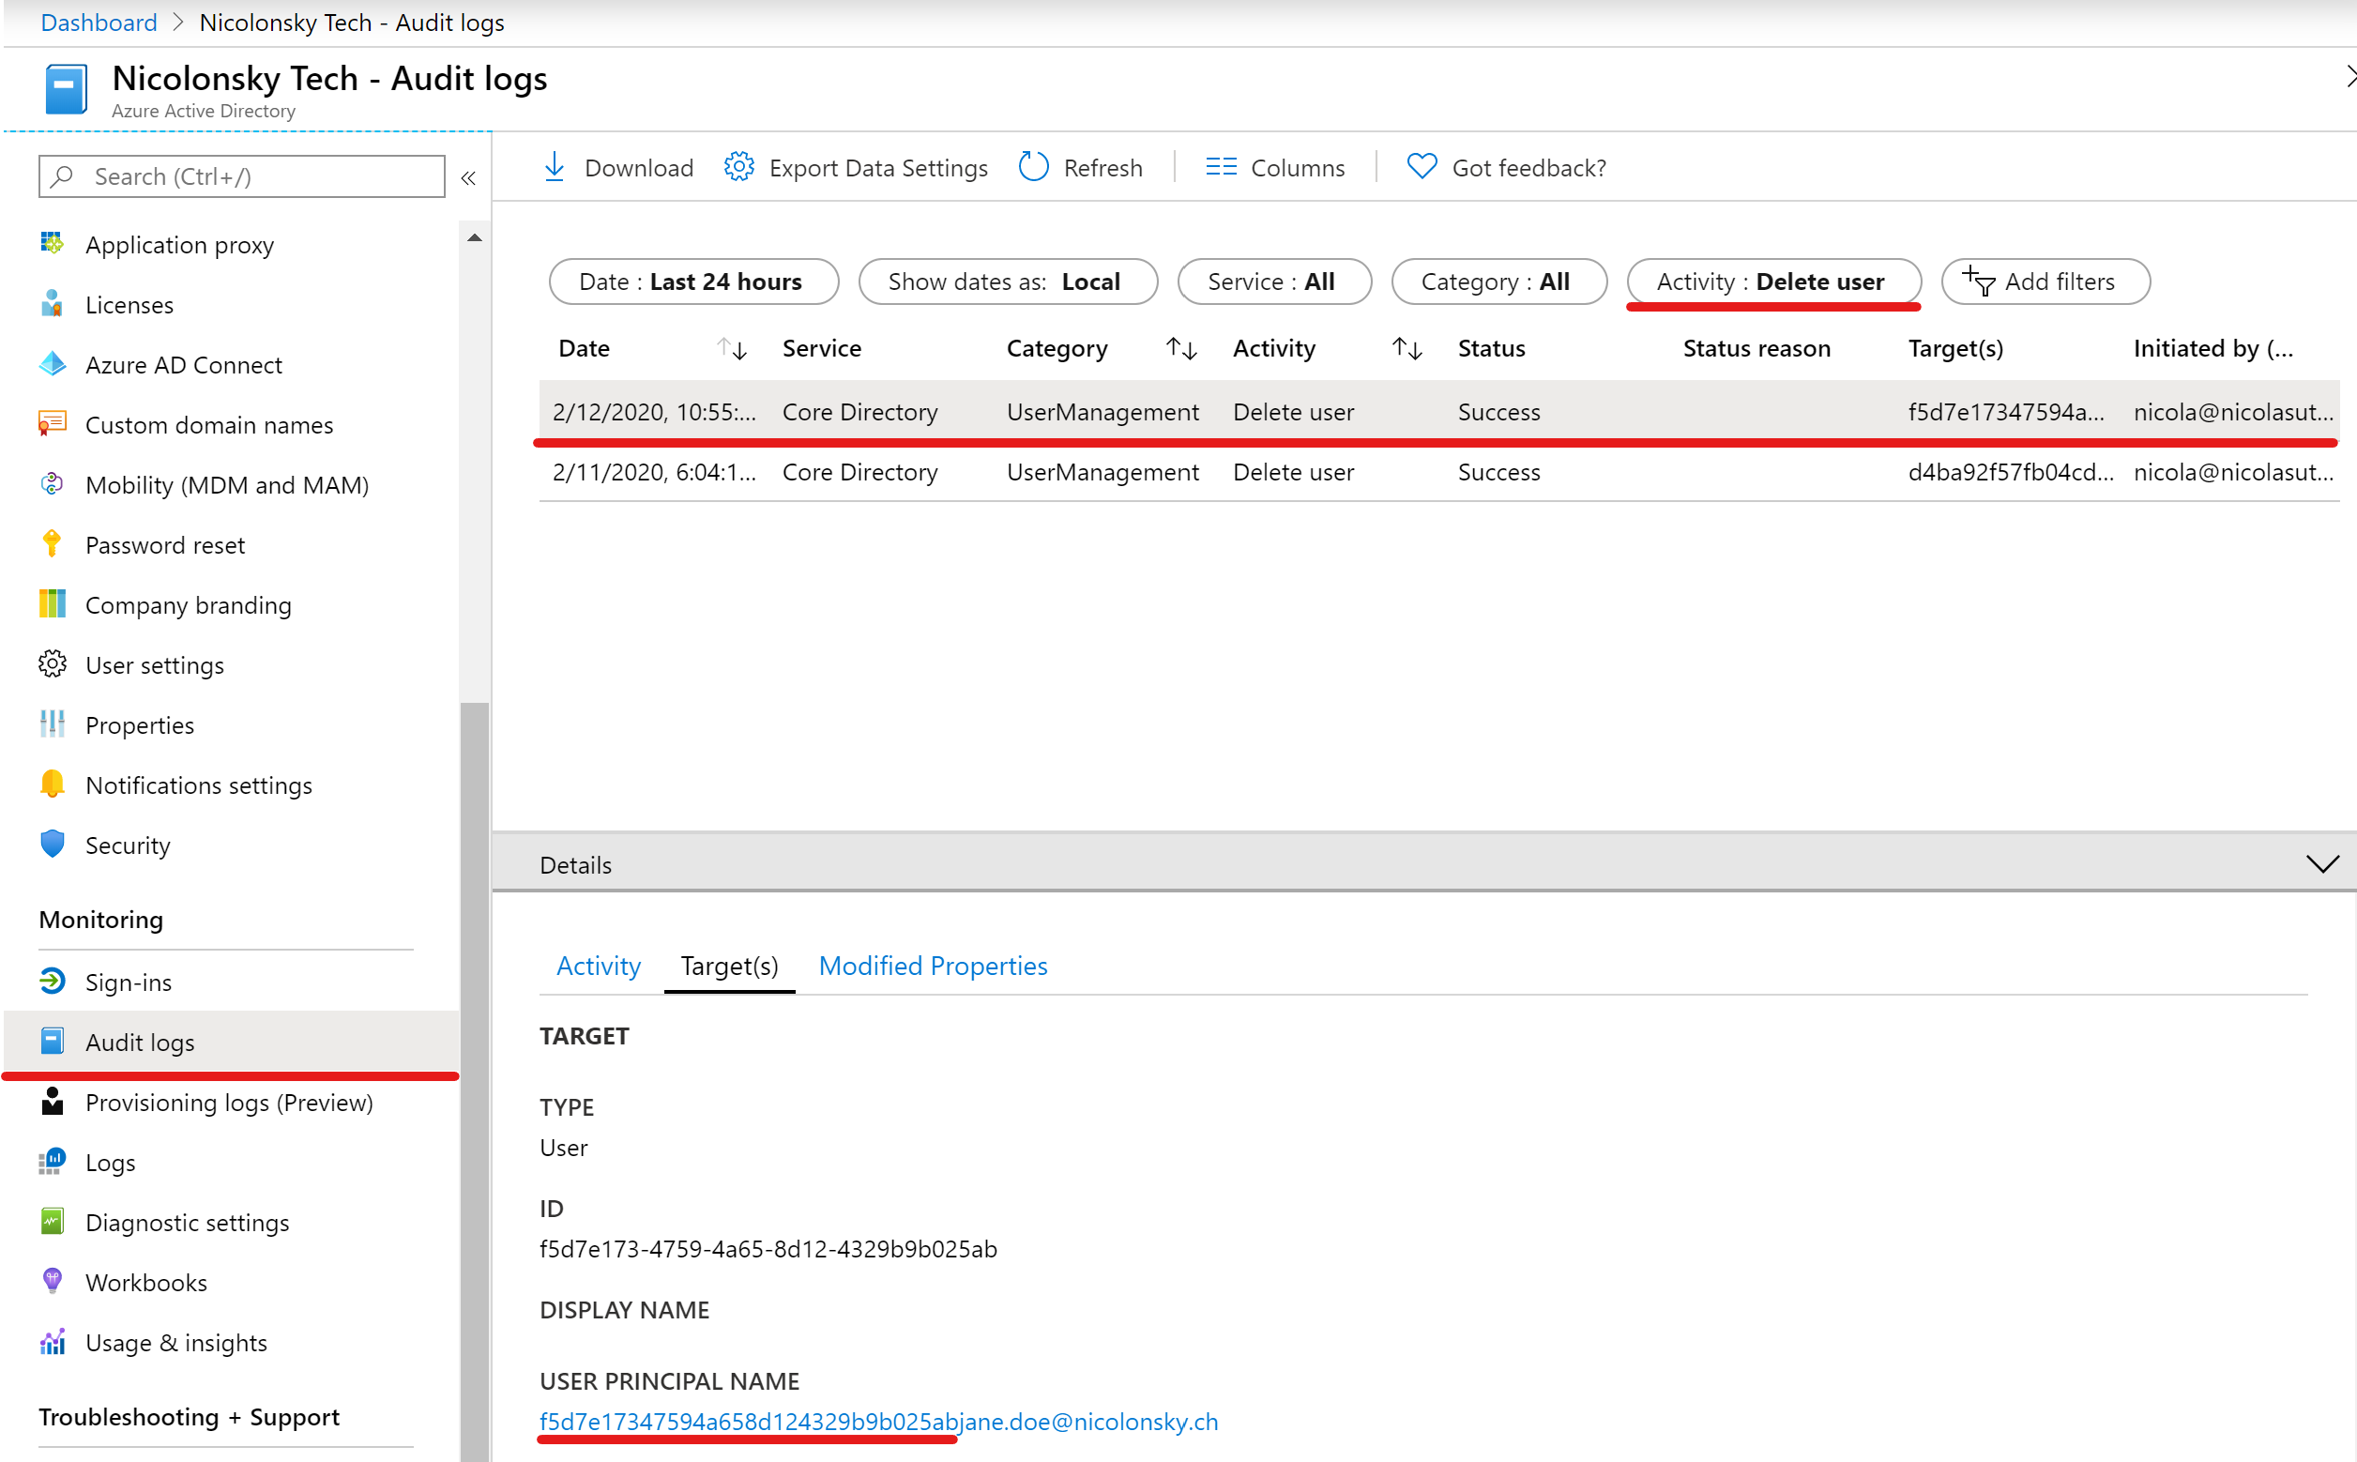
Task: Expand the blade with top-right chevron
Action: 2349,75
